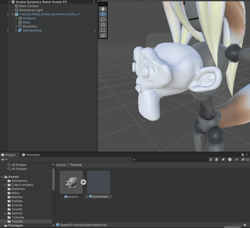250x228 pixels.
Task: Open the Project panel options menu
Action: click(x=247, y=154)
